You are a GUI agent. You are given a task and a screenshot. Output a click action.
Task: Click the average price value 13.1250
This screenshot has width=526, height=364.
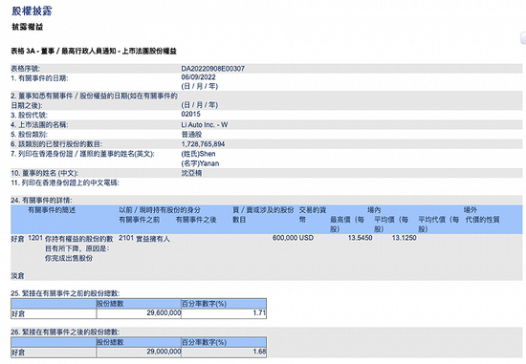point(405,238)
